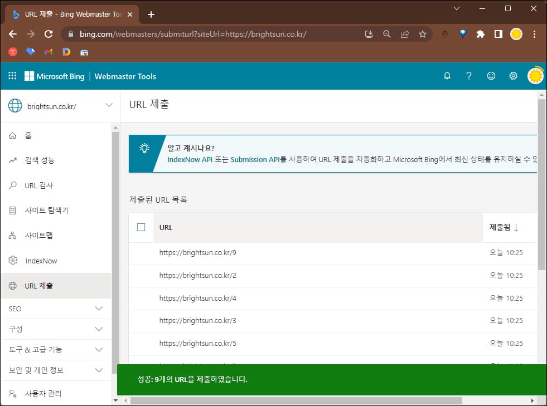Viewport: 547px width, 406px height.
Task: Click the red circular bookmark icon
Action: (13, 52)
